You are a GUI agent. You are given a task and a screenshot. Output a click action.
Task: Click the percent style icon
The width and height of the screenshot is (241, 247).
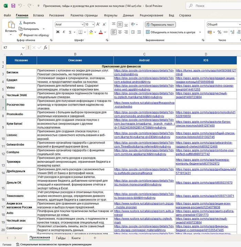click(219, 32)
